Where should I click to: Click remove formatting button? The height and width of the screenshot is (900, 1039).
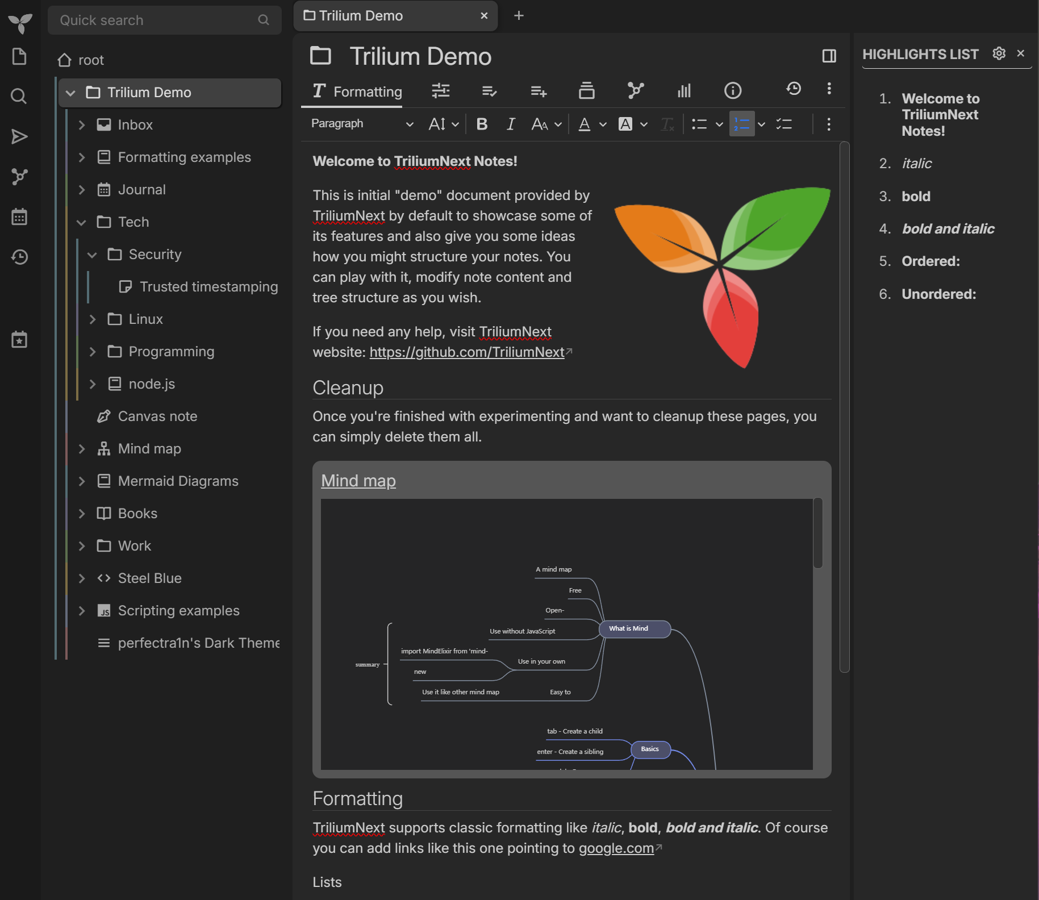667,124
